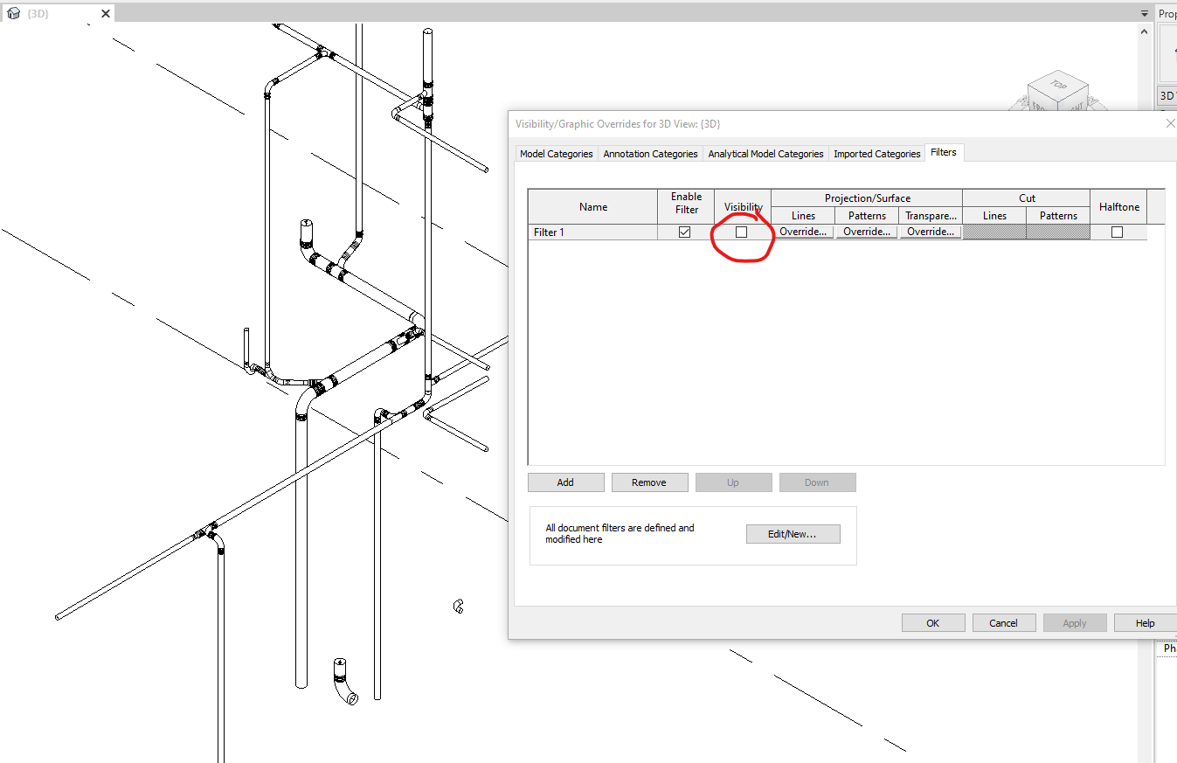
Task: Click the home icon on the {3D} view tab
Action: point(14,13)
